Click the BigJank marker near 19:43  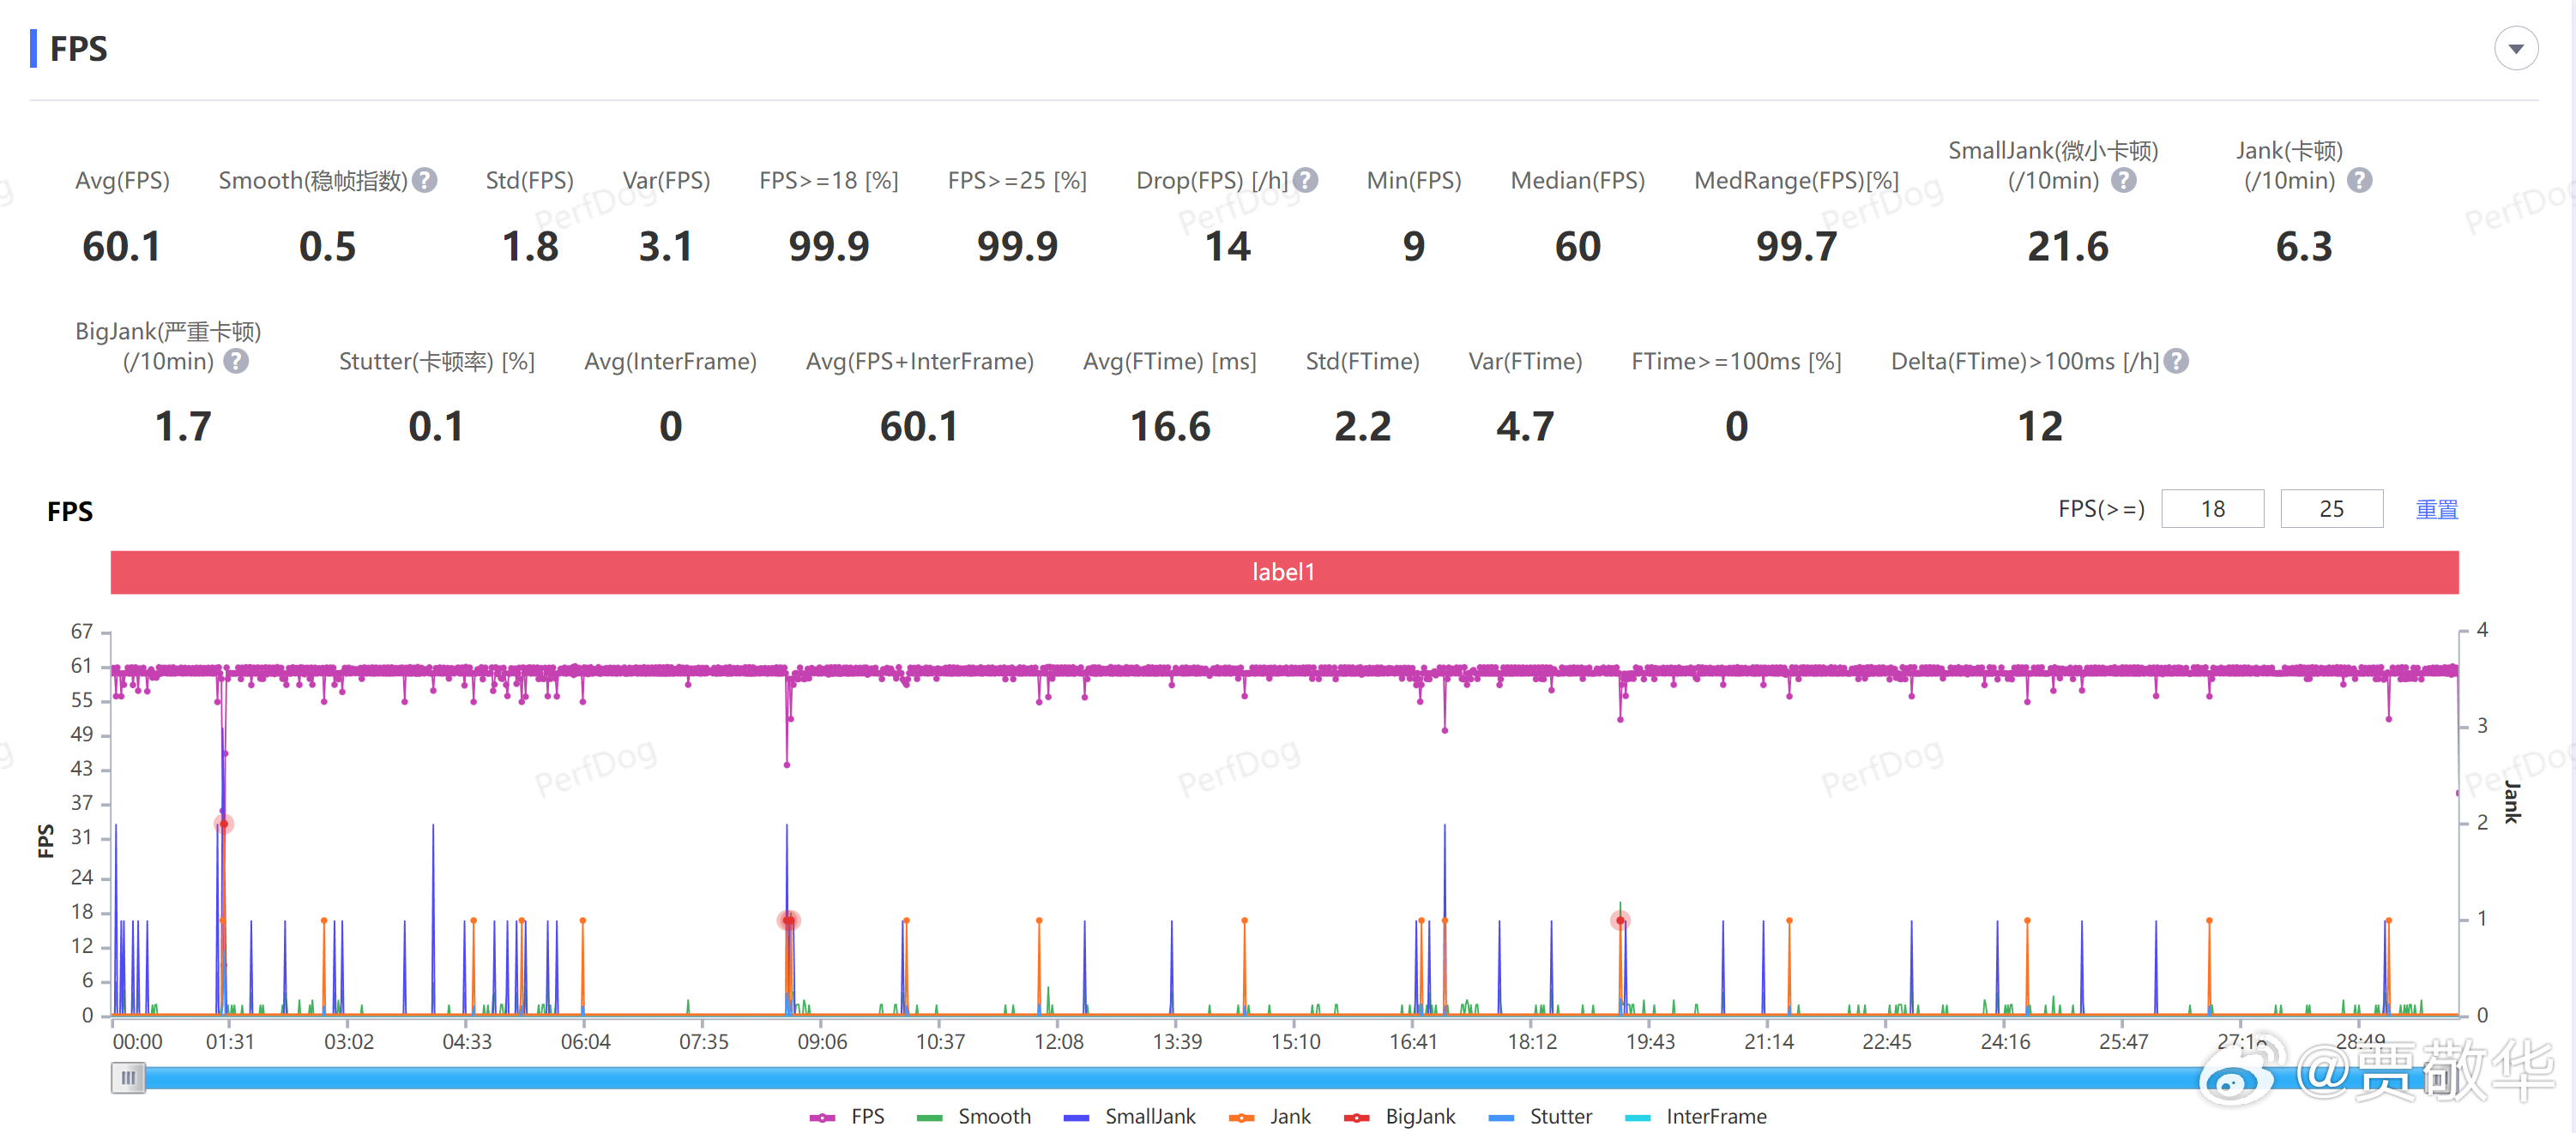coord(1620,920)
